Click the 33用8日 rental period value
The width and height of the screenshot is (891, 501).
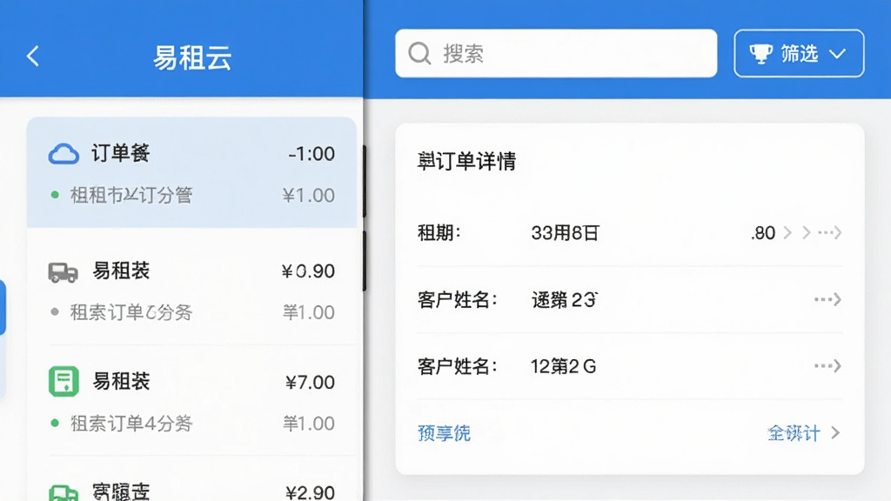coord(566,233)
